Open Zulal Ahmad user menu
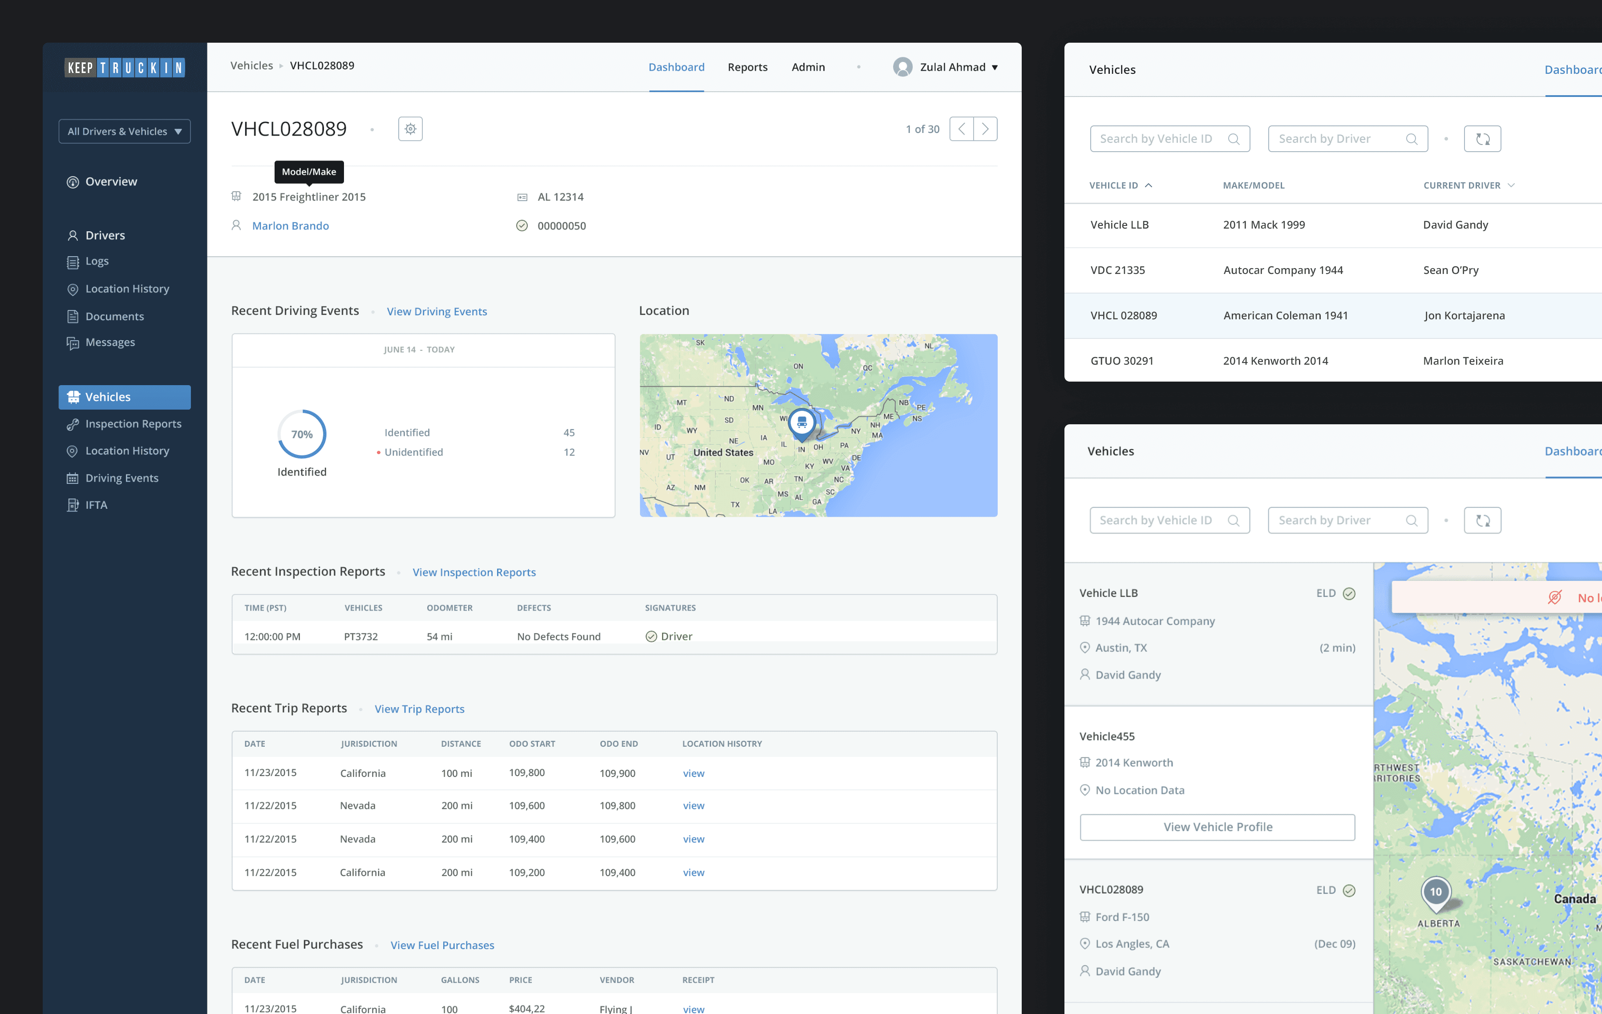 pyautogui.click(x=945, y=67)
